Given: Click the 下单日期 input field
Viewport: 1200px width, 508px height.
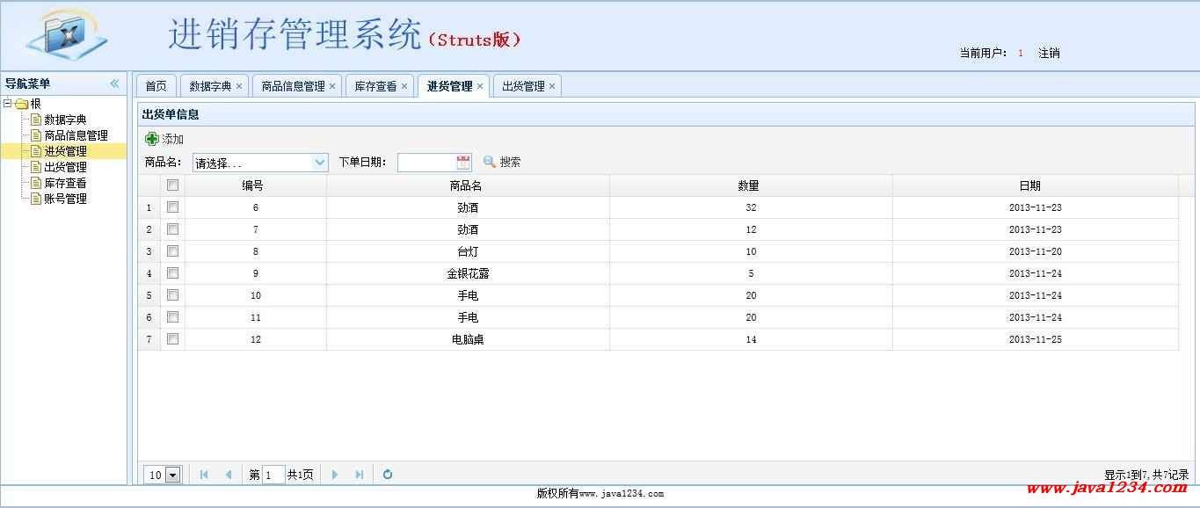Looking at the screenshot, I should [426, 163].
